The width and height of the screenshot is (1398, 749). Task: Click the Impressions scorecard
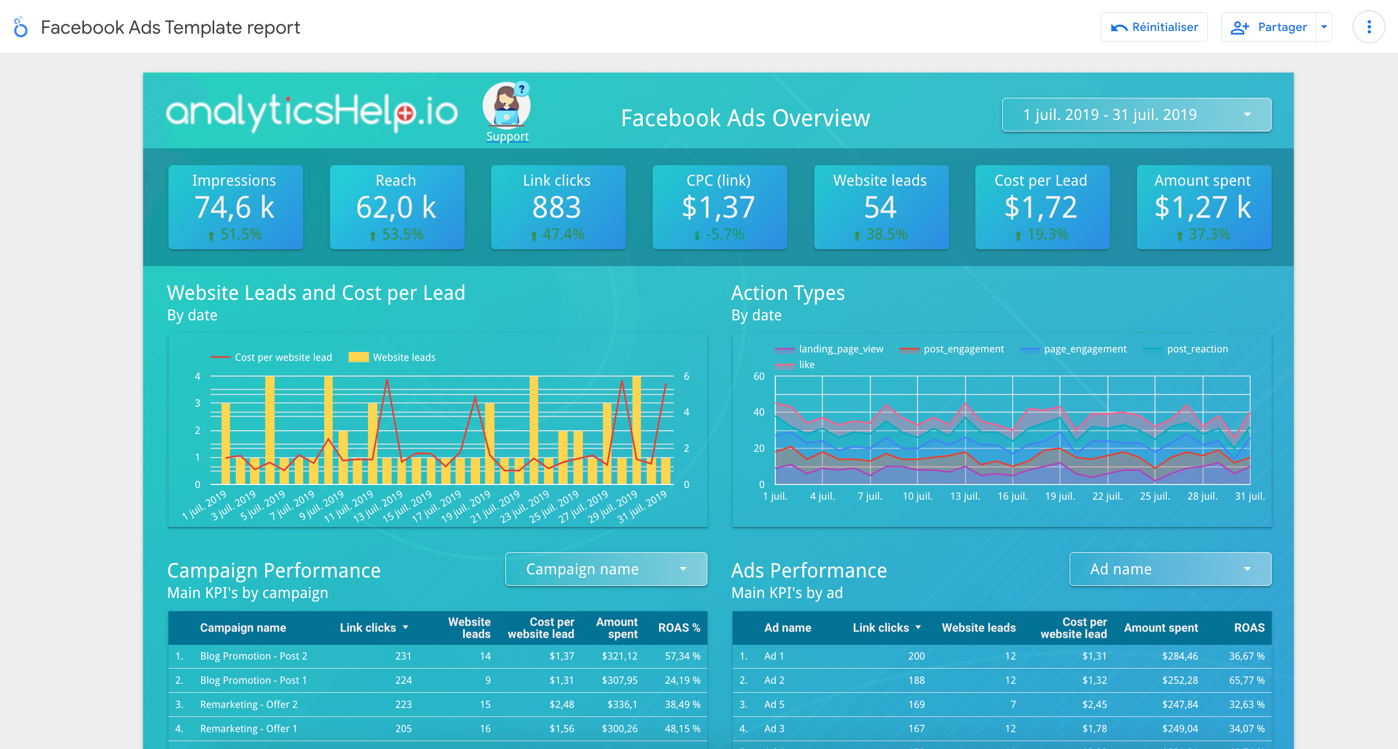tap(235, 207)
